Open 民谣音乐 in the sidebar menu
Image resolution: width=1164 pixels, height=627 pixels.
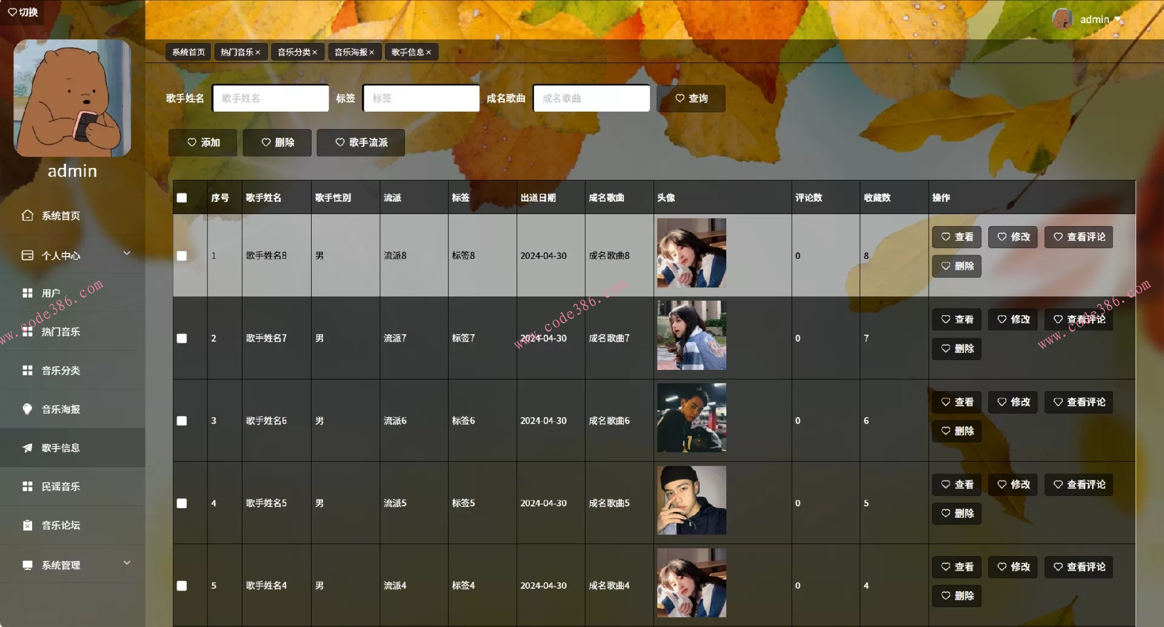(x=61, y=486)
